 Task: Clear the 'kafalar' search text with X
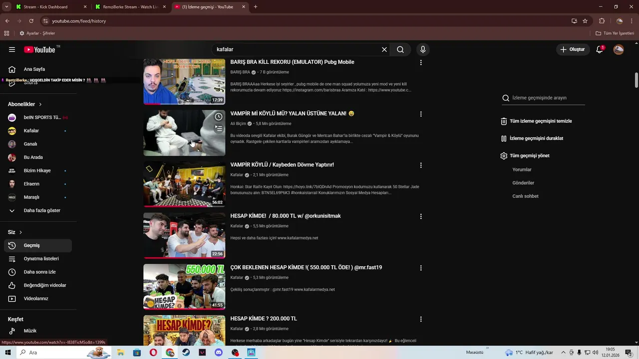(384, 49)
